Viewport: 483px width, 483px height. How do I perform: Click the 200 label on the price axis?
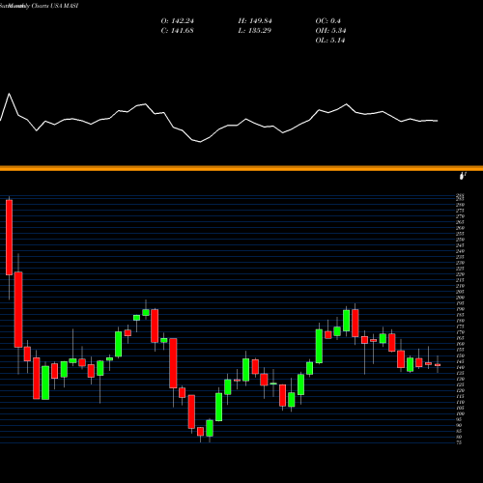pos(461,298)
